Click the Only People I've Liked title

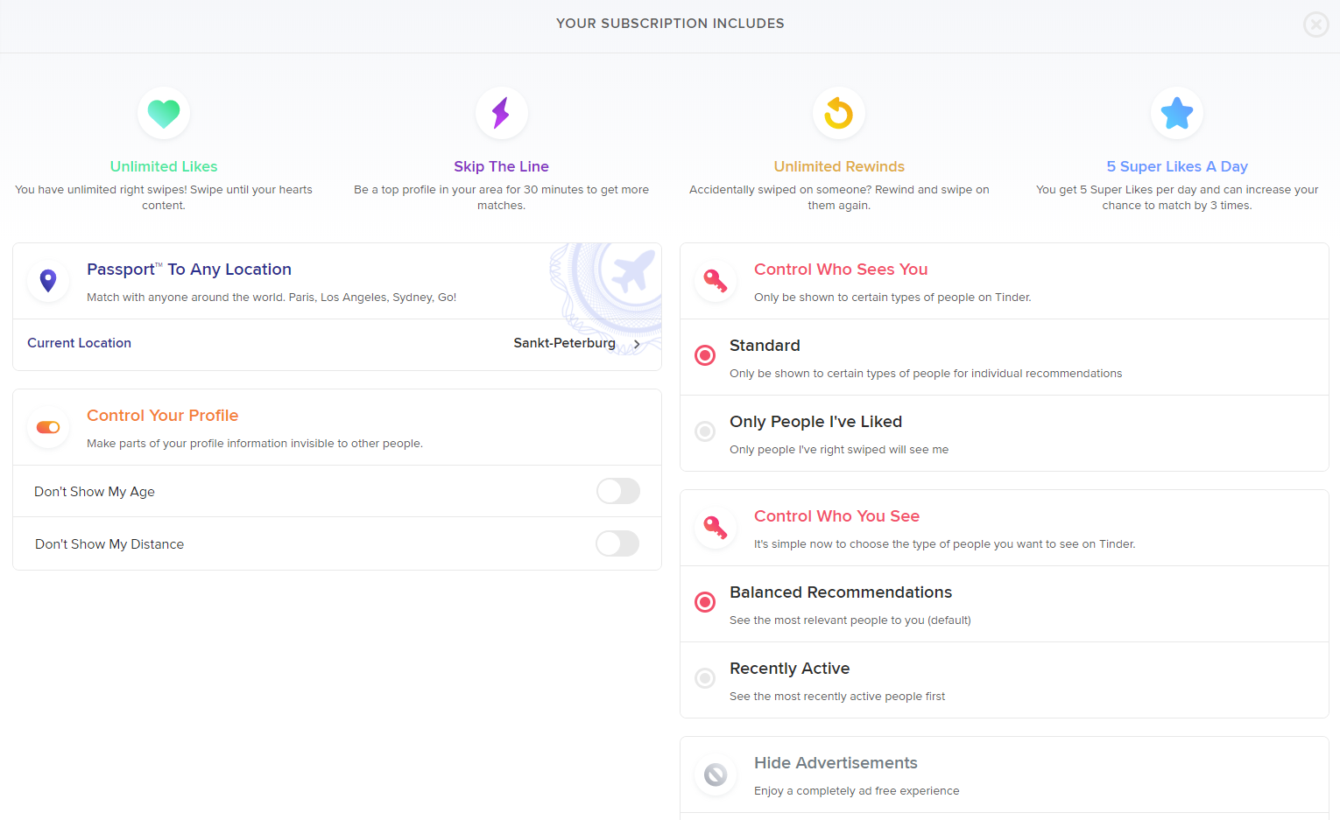815,422
